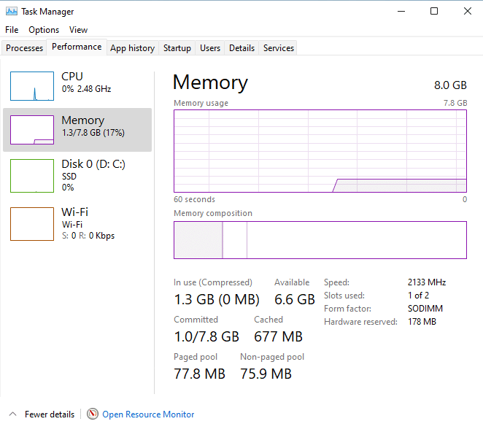Select the Disk 0 mini graph thumbnail
The width and height of the screenshot is (483, 432).
[x=32, y=176]
